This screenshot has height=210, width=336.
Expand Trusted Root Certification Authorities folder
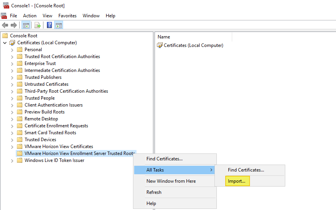coord(12,57)
